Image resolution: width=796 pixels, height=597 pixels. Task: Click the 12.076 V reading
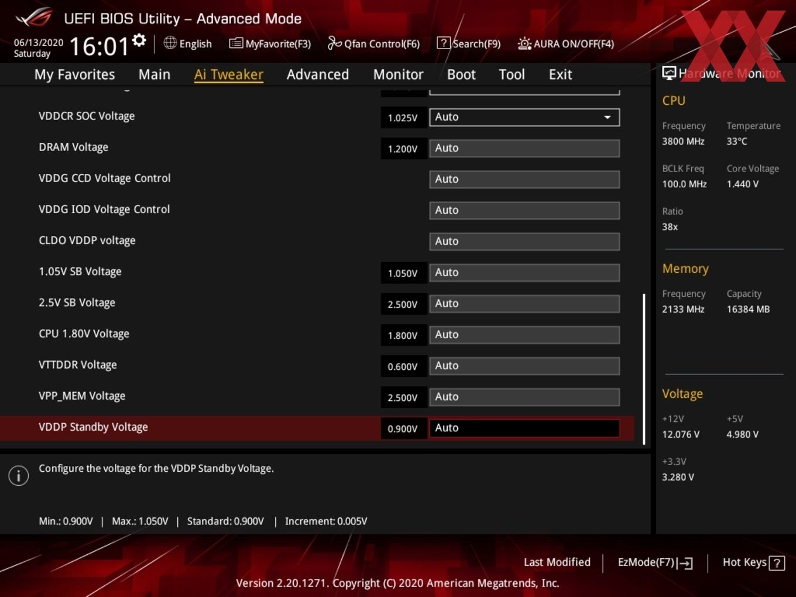point(680,434)
